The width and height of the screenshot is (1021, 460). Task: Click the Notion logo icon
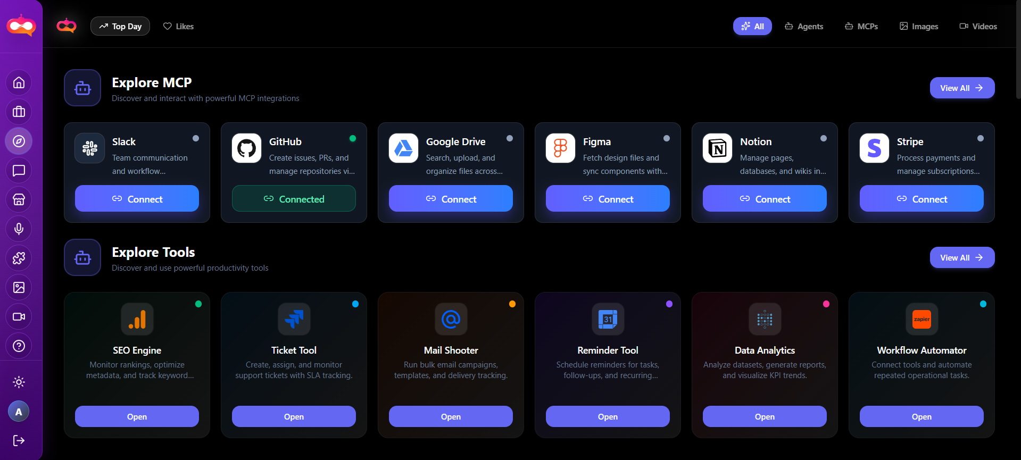(x=717, y=148)
